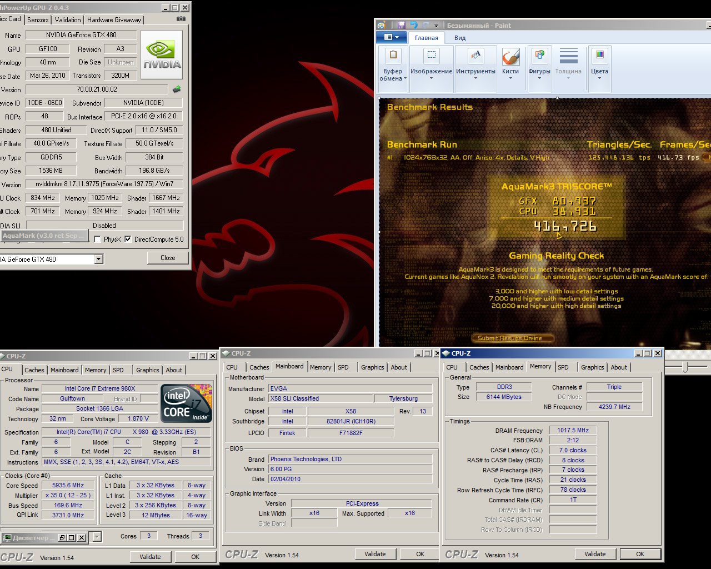711x569 pixels.
Task: Click Validate in the left CPU-Z window
Action: click(150, 557)
